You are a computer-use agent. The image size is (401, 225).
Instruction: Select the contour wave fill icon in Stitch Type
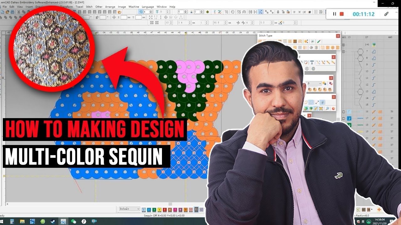(300, 41)
